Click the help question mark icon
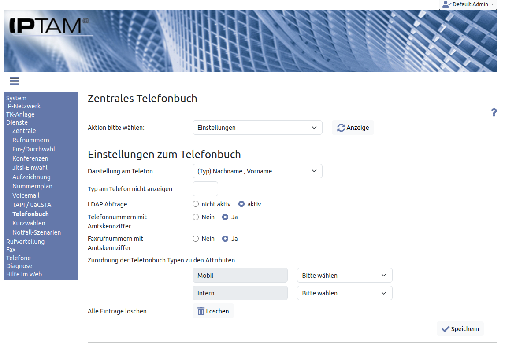The width and height of the screenshot is (505, 350). (494, 113)
